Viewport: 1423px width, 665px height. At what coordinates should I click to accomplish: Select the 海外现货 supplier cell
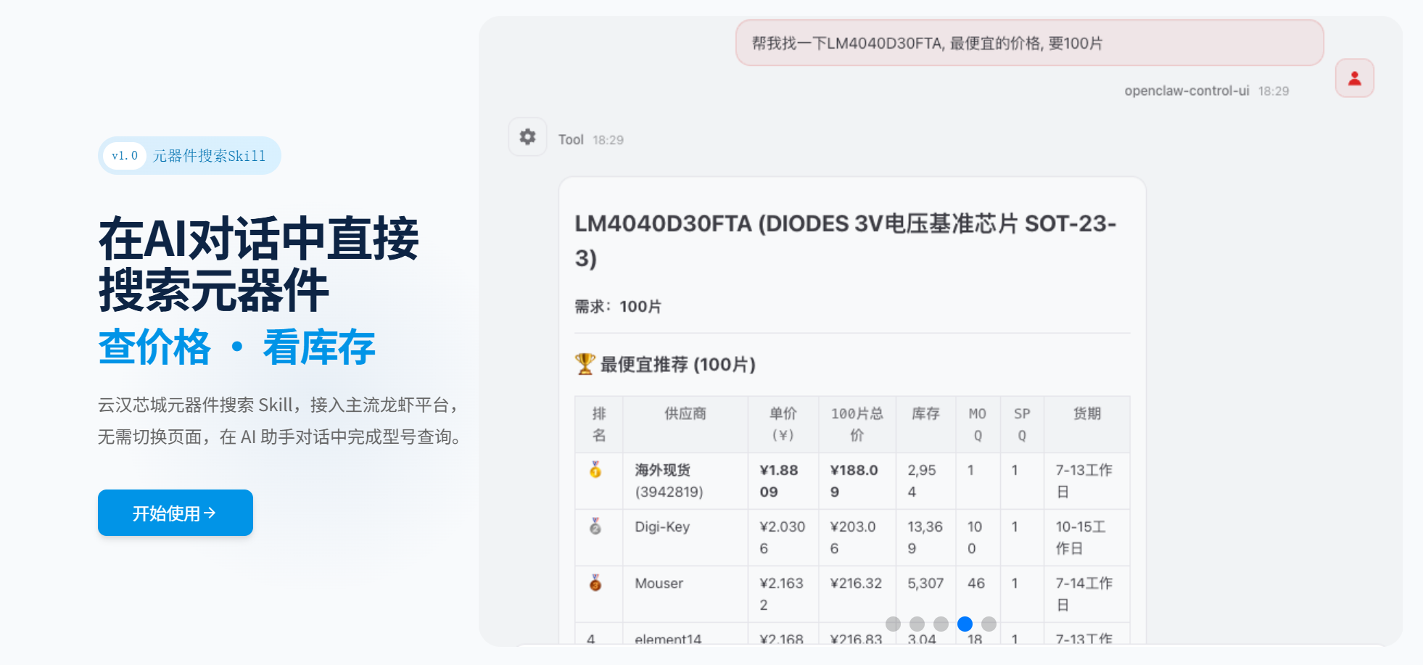point(669,481)
